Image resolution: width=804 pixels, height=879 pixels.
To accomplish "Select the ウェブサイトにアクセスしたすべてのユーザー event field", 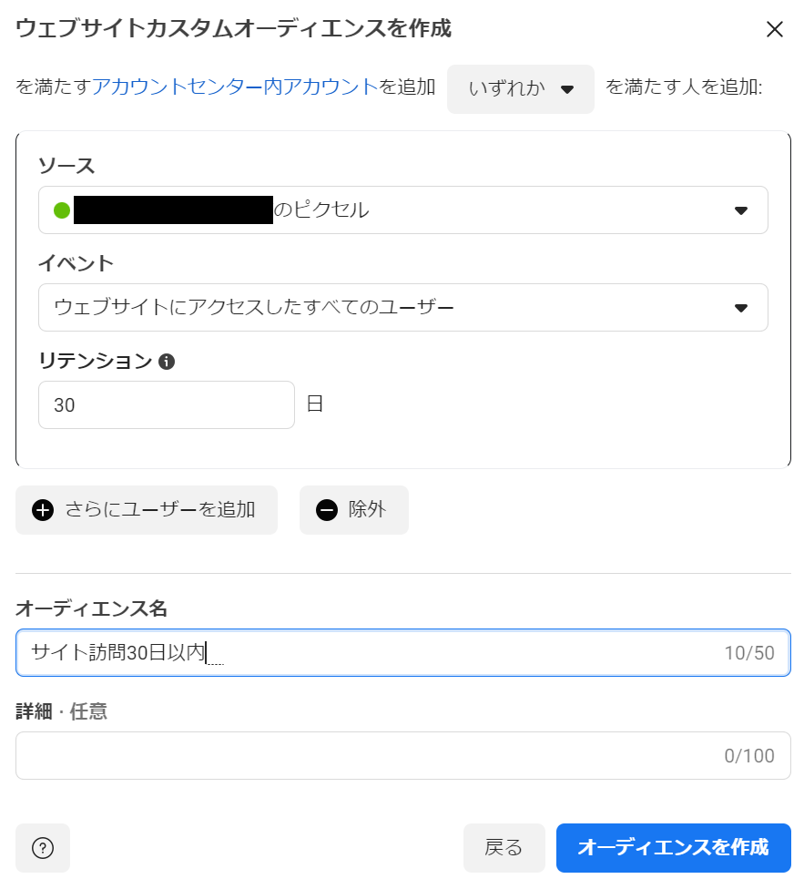I will click(402, 307).
